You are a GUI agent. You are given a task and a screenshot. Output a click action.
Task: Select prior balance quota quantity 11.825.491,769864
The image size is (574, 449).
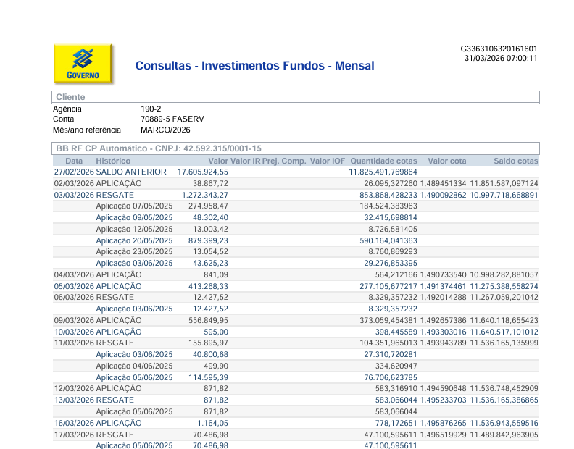(x=383, y=172)
